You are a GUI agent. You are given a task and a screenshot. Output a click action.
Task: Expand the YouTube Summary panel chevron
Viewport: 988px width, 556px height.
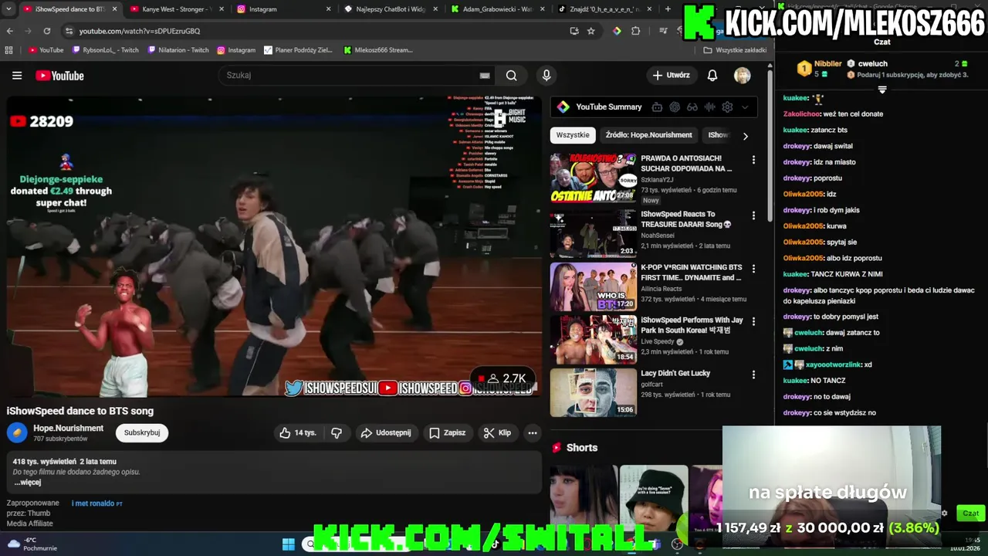click(745, 107)
